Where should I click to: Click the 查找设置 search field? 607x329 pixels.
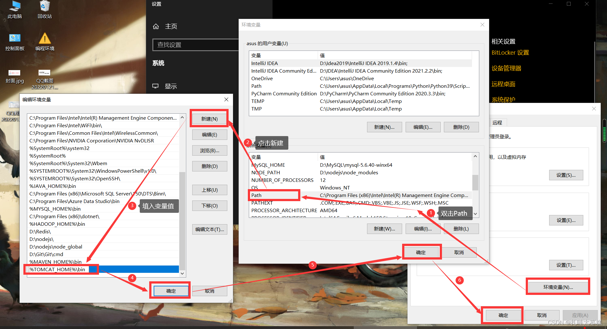pyautogui.click(x=195, y=45)
